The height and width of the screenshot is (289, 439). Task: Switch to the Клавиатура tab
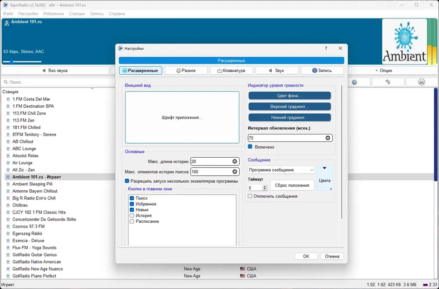(231, 71)
